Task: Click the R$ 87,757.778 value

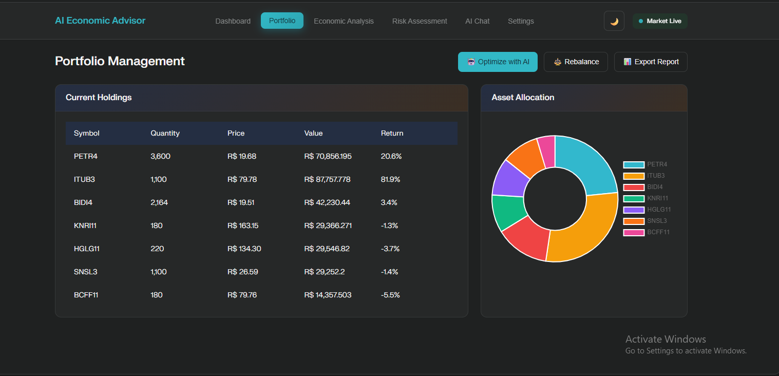Action: [x=327, y=180]
